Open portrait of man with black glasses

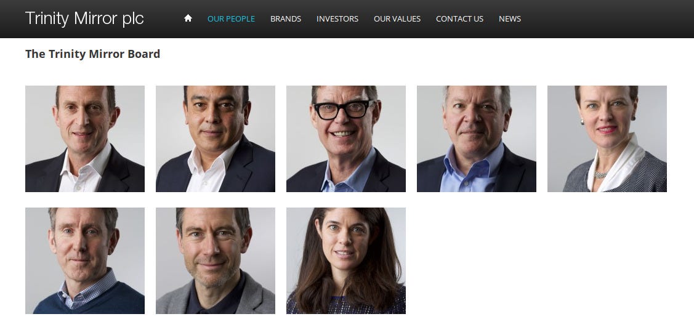tap(346, 139)
